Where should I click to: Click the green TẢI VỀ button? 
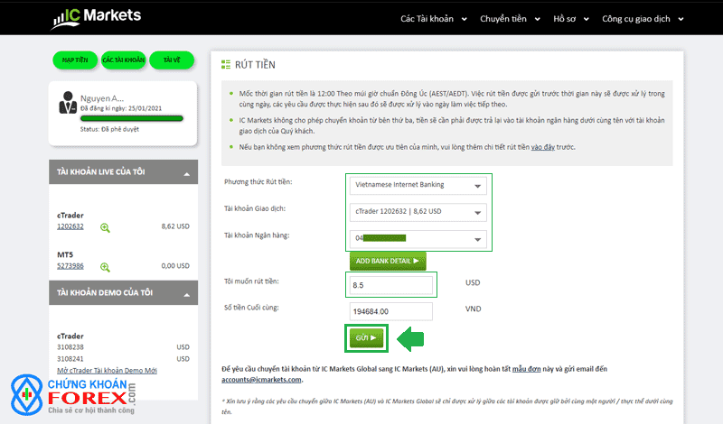(x=172, y=60)
